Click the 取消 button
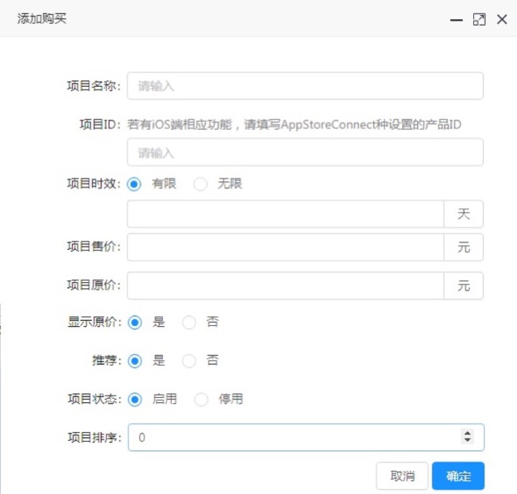 point(402,476)
